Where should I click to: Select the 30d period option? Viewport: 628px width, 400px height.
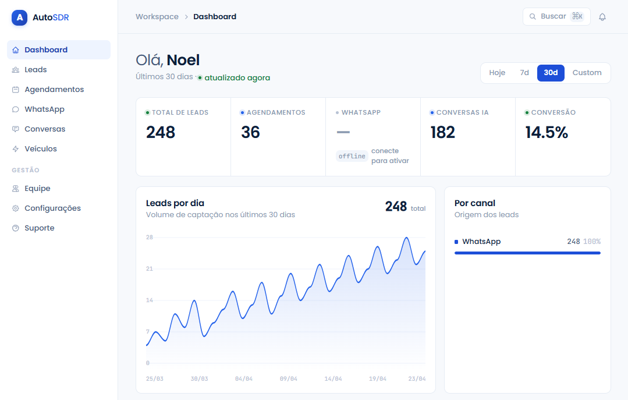551,73
